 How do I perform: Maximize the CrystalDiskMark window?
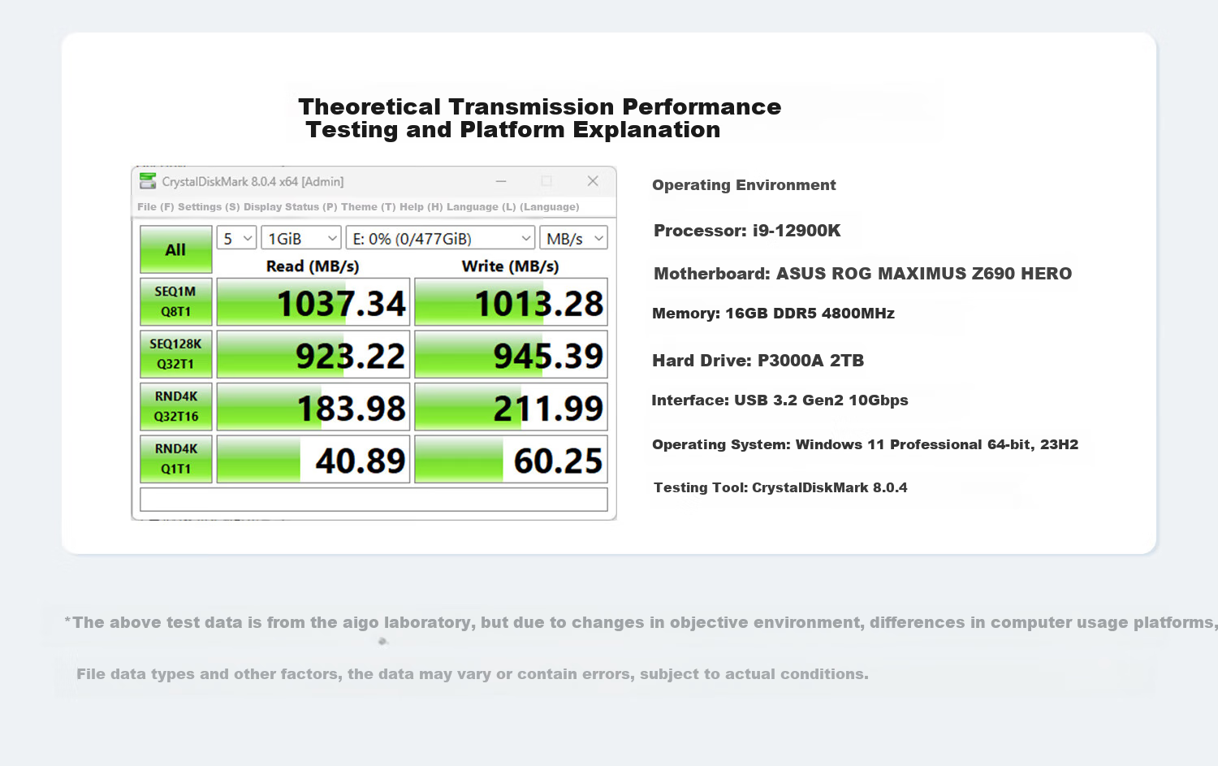point(546,181)
